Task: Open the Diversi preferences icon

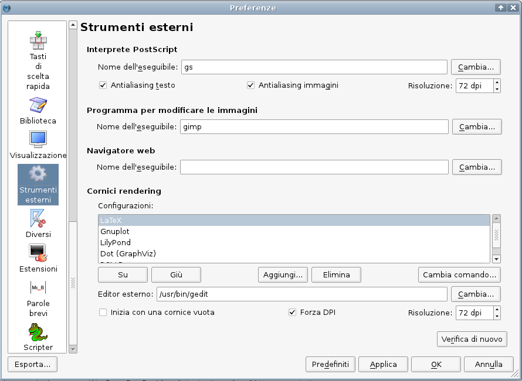Action: click(x=38, y=219)
